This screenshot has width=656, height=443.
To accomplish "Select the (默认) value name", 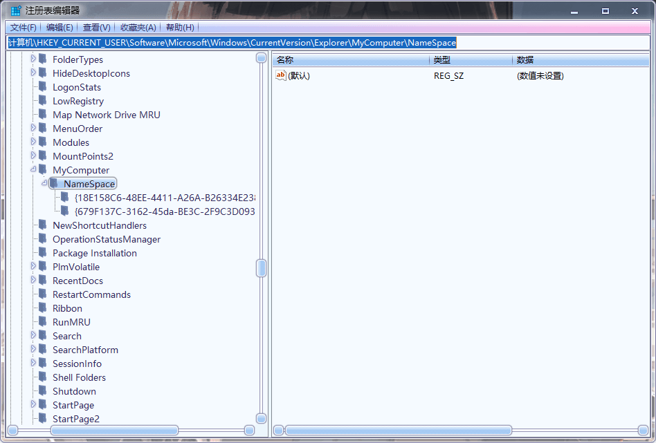I will click(x=299, y=75).
